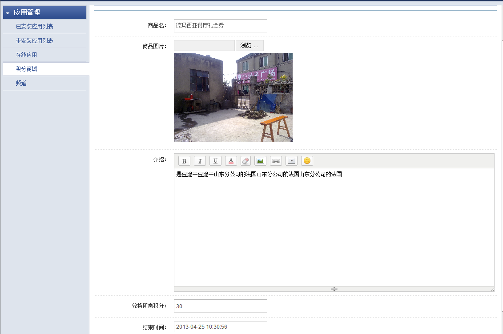Click the 兑换所需积分 input field
Image resolution: width=503 pixels, height=334 pixels.
(220, 306)
